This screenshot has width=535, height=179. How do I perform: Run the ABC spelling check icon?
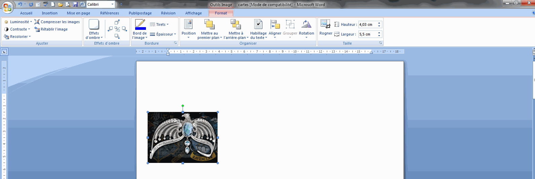pos(45,4)
